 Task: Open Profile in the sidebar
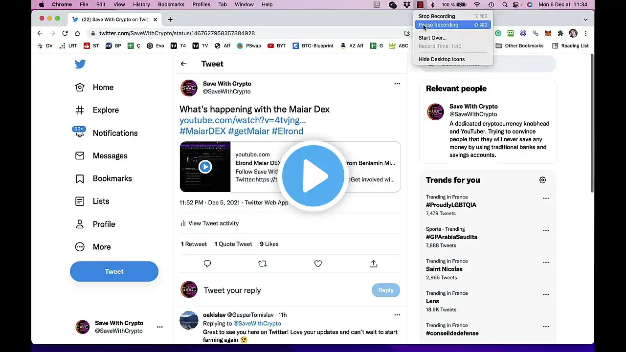click(95, 224)
